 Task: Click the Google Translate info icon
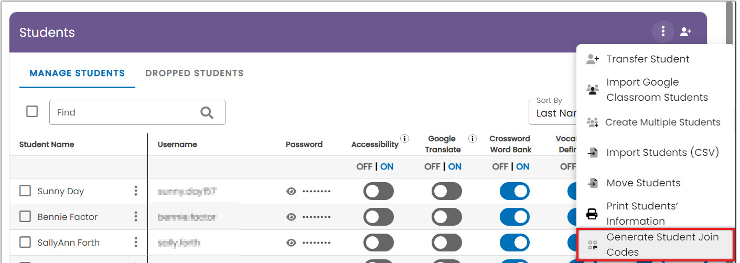(x=473, y=139)
